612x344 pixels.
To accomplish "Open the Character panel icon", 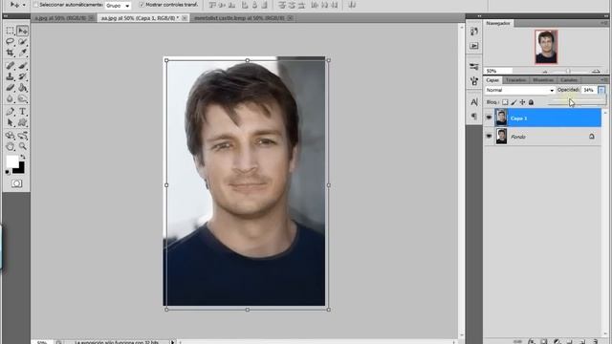I will point(474,102).
